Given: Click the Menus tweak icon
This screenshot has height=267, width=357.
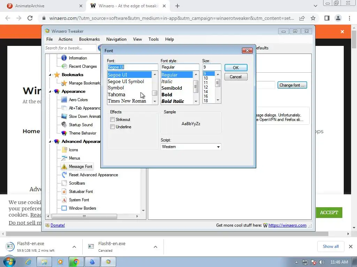Looking at the screenshot, I should (64, 158).
